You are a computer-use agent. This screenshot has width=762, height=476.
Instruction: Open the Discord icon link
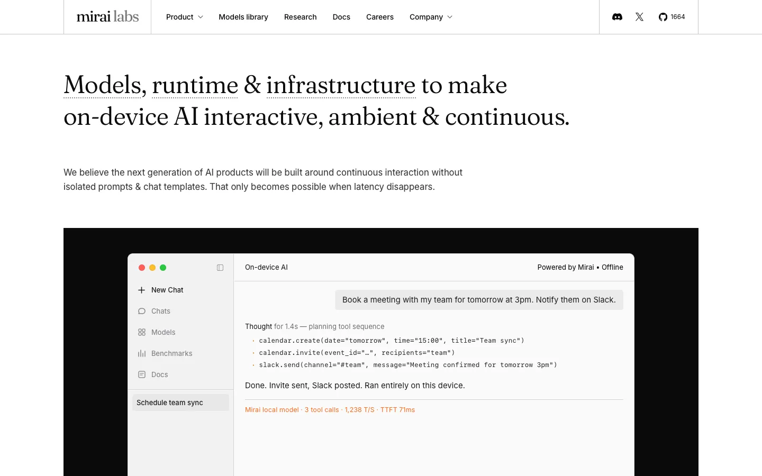pyautogui.click(x=617, y=17)
